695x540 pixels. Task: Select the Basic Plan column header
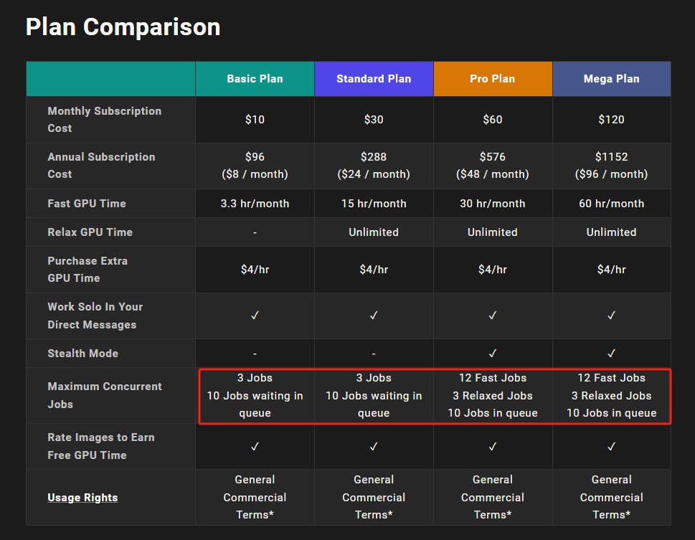coord(255,79)
